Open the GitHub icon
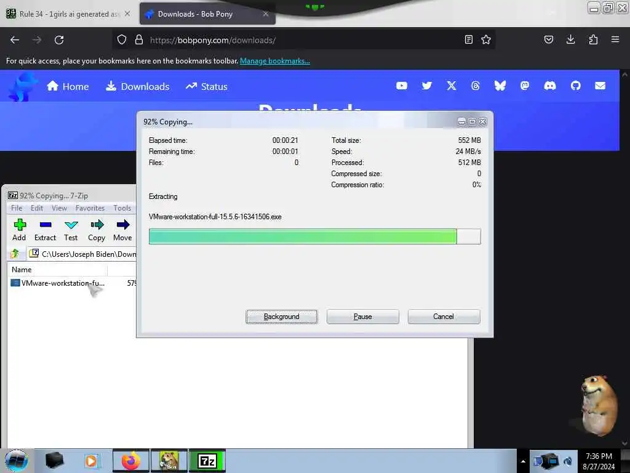The image size is (630, 473). coord(575,86)
